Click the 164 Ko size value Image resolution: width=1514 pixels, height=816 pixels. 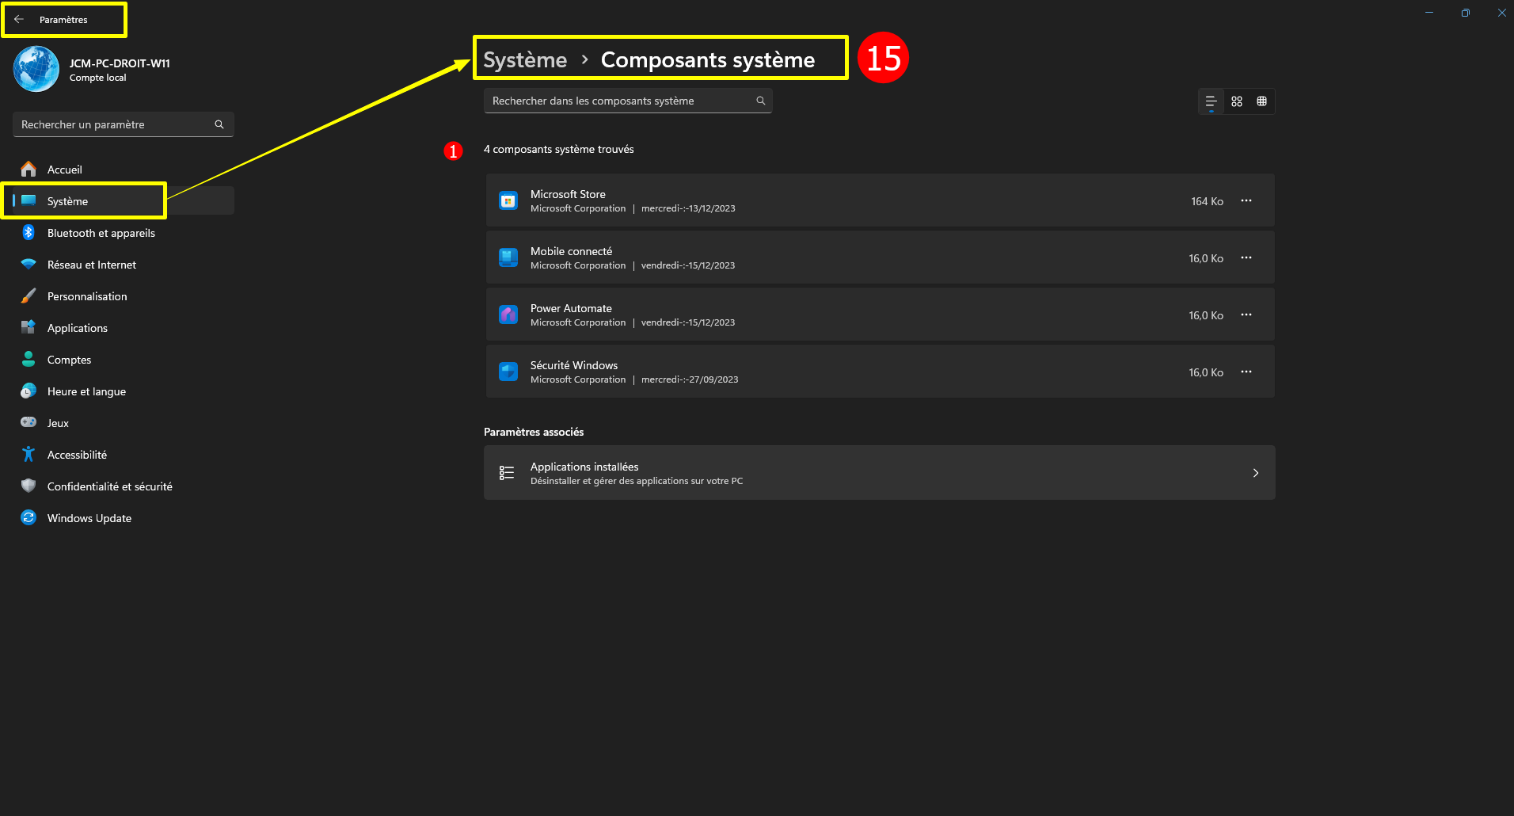[x=1207, y=201]
